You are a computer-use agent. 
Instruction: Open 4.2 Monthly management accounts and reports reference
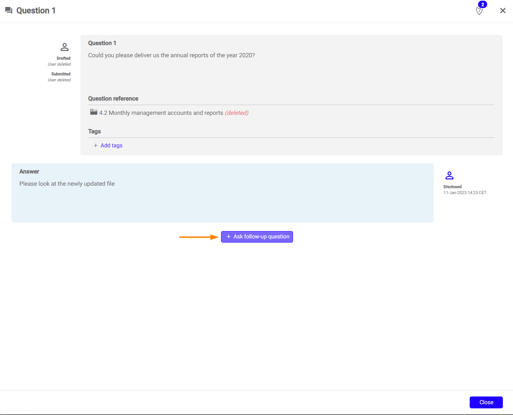[x=161, y=113]
